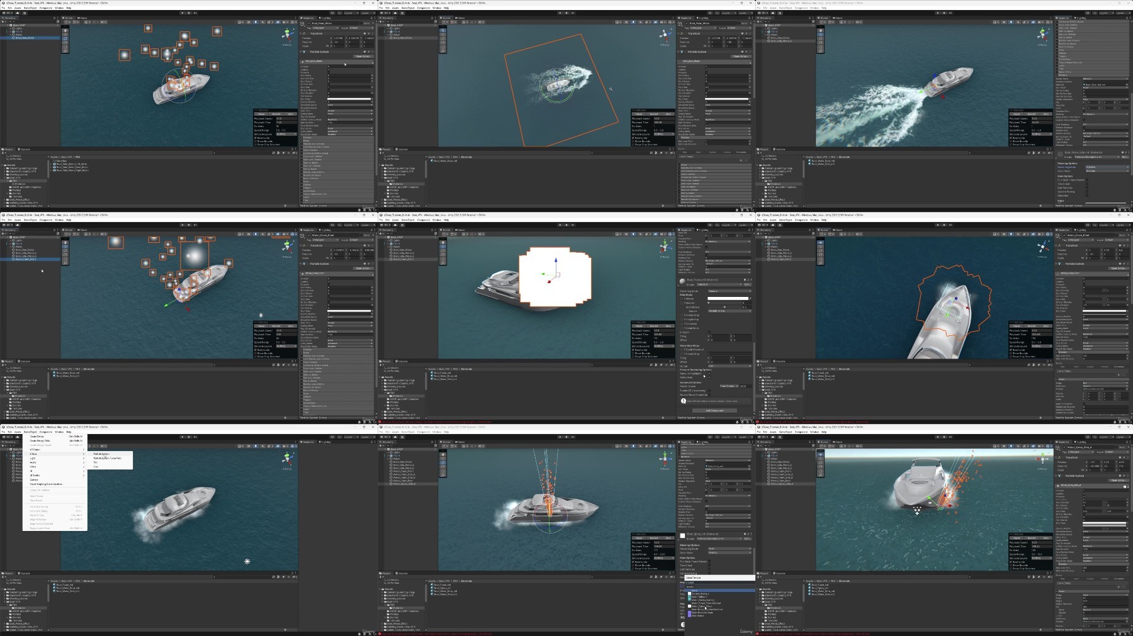The image size is (1133, 636).
Task: Click sun light gizmo beside open GameObject menu
Action: [x=247, y=561]
